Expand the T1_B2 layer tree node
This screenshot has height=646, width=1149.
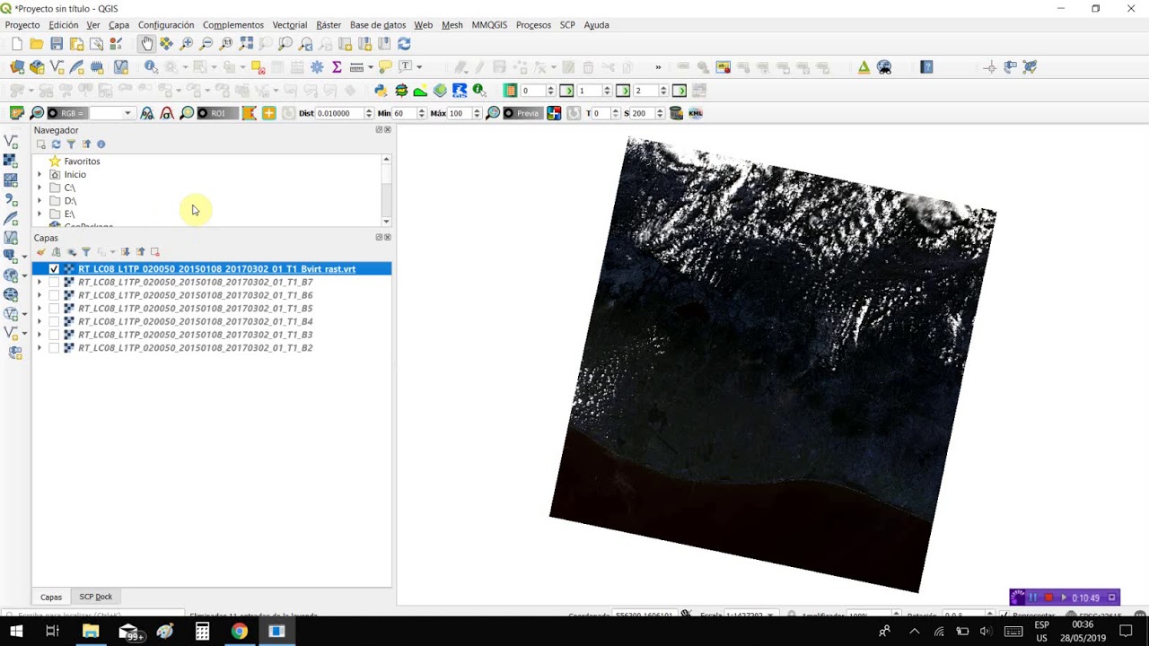[x=39, y=348]
